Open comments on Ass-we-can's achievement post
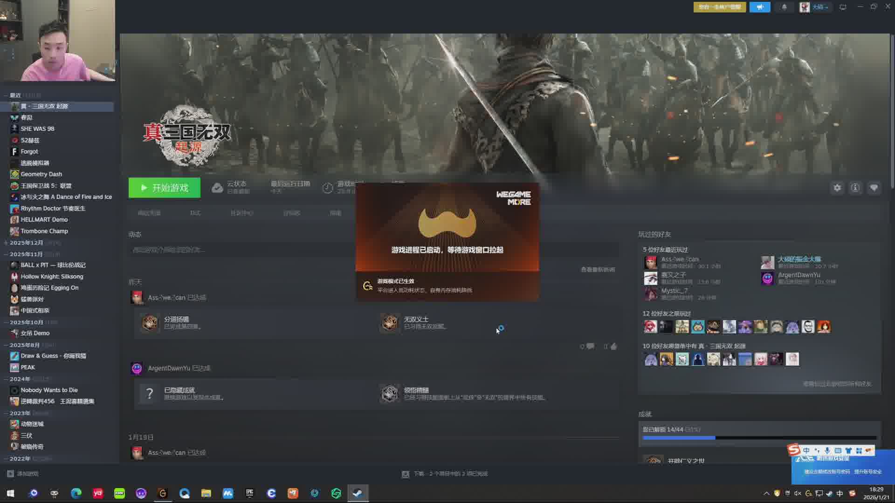The width and height of the screenshot is (895, 503). (590, 347)
